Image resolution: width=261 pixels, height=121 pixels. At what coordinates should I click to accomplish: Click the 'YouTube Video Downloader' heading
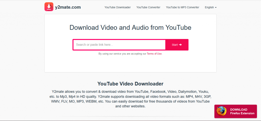(x=130, y=84)
